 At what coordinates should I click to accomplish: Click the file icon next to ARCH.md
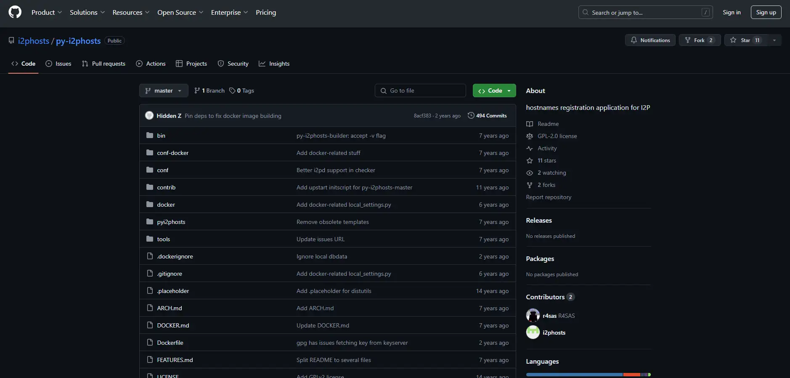(150, 308)
